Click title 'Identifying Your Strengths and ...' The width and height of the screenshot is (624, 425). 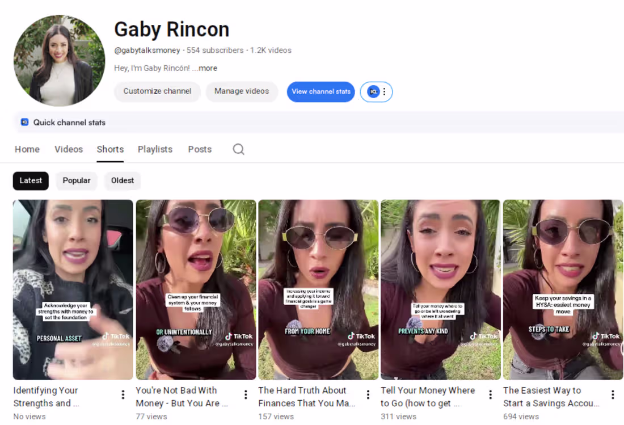46,397
